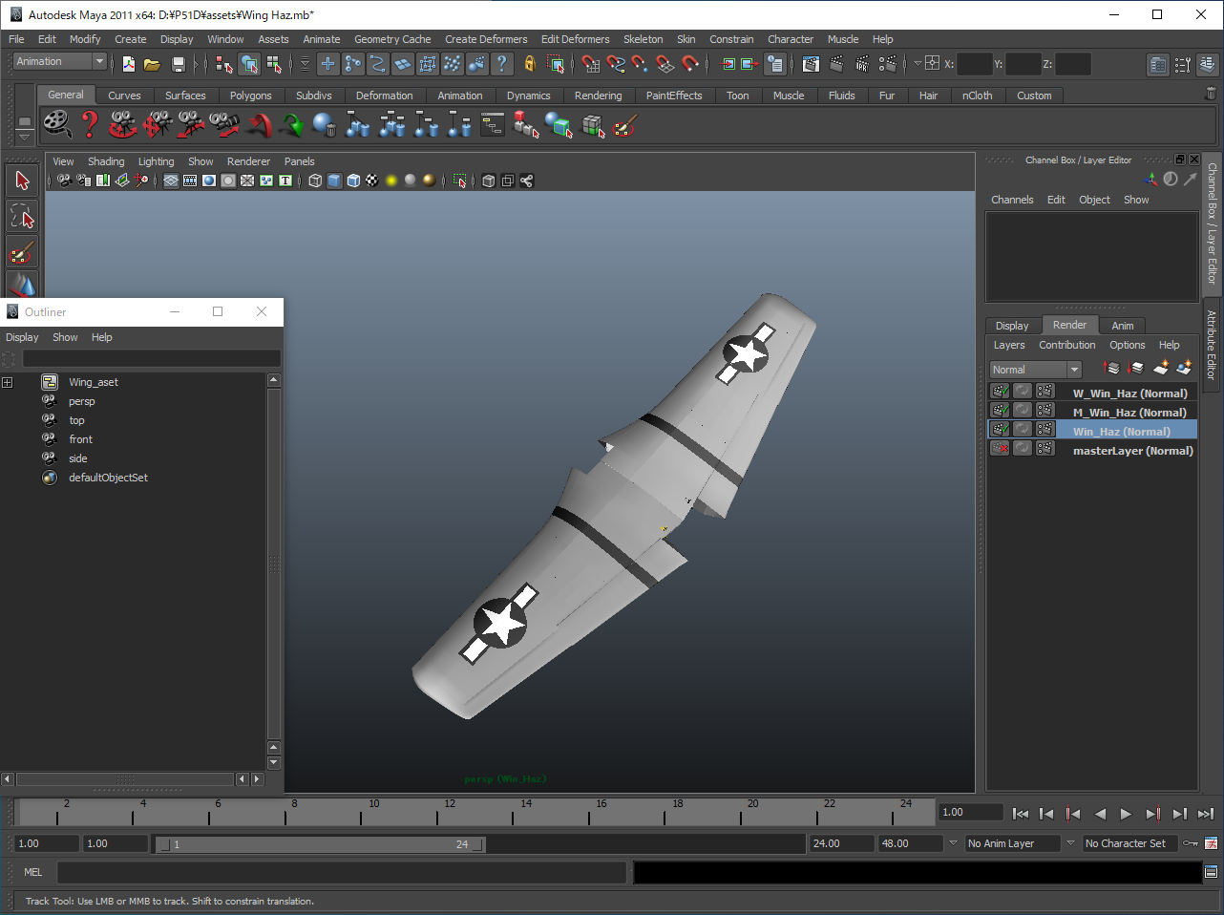Click the paint brush shelf icon
The width and height of the screenshot is (1224, 915).
624,125
